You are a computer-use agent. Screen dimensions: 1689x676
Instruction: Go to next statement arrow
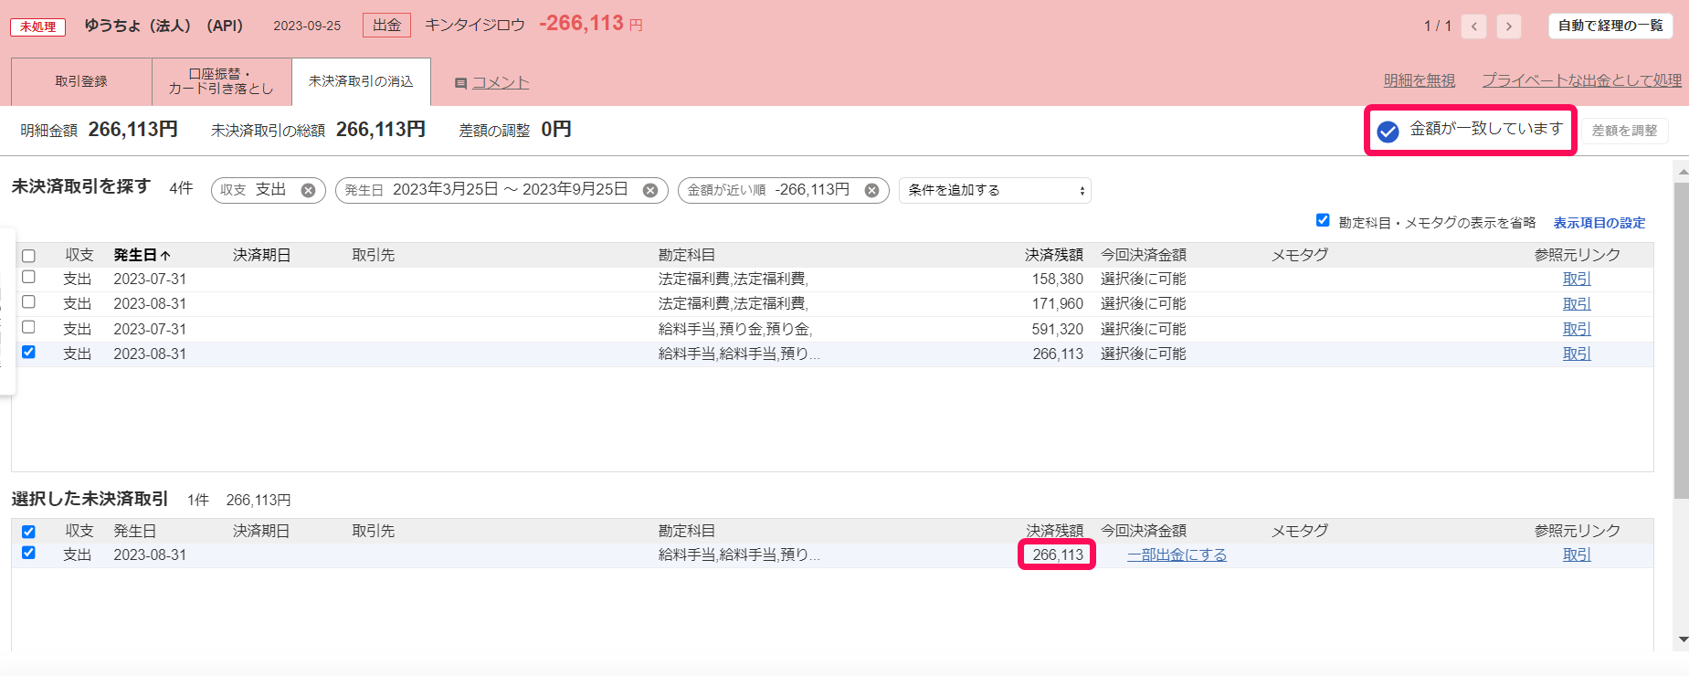coord(1508,26)
